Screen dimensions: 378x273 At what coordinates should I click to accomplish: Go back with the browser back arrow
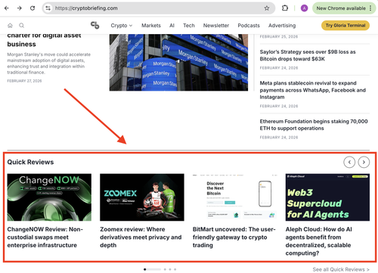(x=7, y=8)
